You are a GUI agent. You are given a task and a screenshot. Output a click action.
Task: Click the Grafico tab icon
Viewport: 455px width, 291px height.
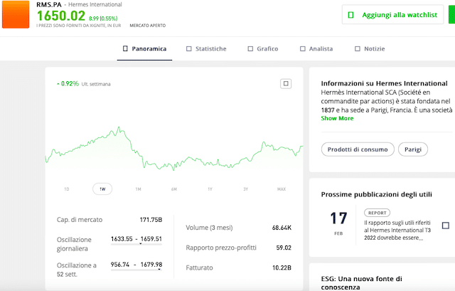[x=250, y=49]
